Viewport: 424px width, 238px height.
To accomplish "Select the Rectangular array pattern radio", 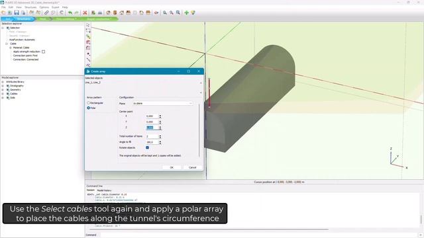I will pyautogui.click(x=88, y=103).
